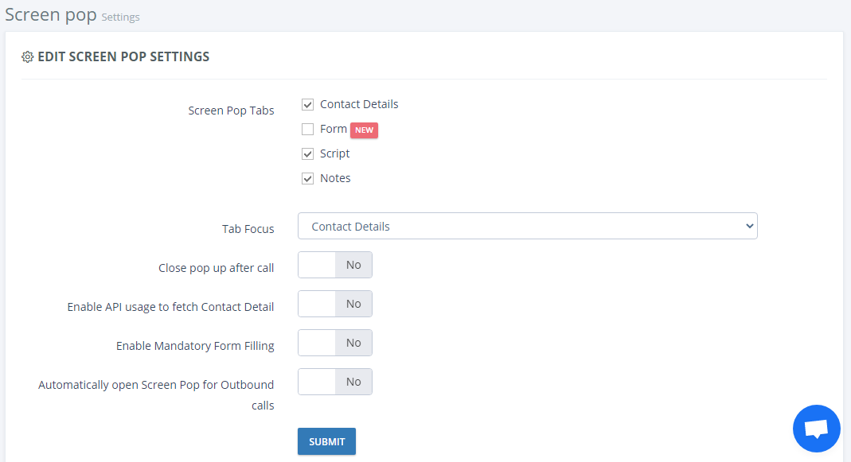The height and width of the screenshot is (462, 851).
Task: Click the Edit Screen Pop Settings title
Action: tap(123, 57)
